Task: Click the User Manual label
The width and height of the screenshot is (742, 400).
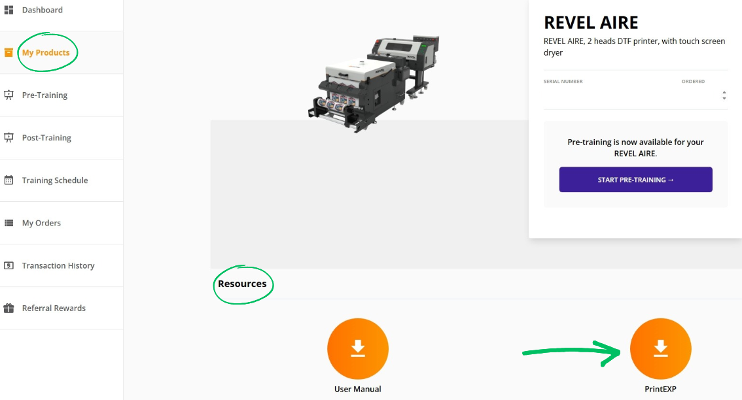Action: (x=358, y=389)
